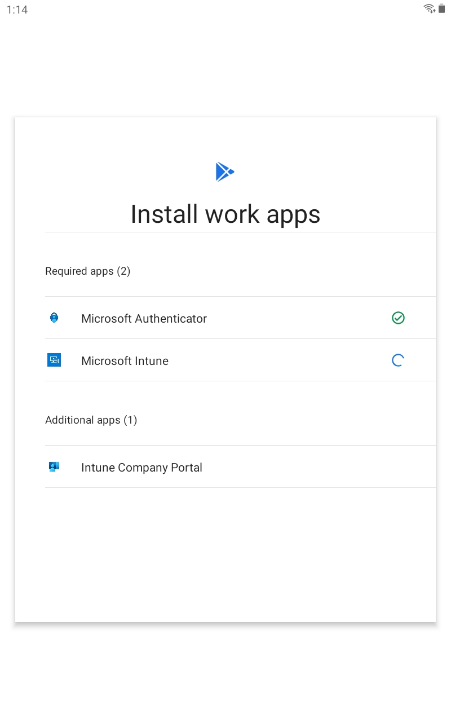Select the "Additional apps (1)" section header

click(x=91, y=420)
